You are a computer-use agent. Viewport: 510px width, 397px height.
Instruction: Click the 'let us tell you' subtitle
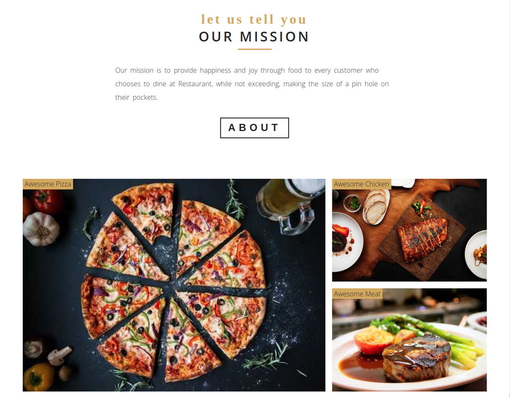(x=254, y=19)
